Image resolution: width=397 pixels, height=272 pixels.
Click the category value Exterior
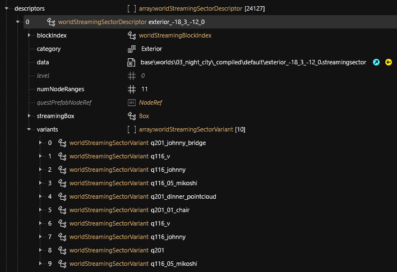[151, 49]
